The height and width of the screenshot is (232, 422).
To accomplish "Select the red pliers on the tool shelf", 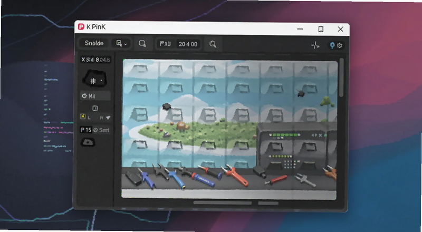I will [x=234, y=175].
